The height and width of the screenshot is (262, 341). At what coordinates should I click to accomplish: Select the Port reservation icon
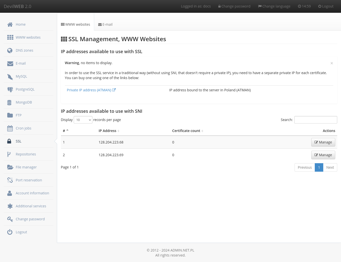coord(10,180)
